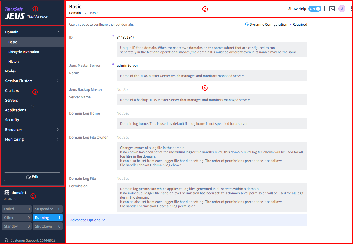Image resolution: width=353 pixels, height=244 pixels.
Task: Open Lifecycle Invocation menu item
Action: coord(24,52)
